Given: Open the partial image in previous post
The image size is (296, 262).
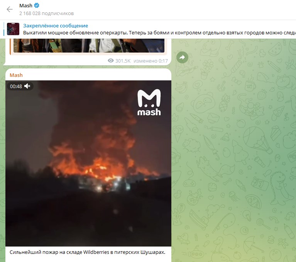Looking at the screenshot, I should tap(89, 46).
